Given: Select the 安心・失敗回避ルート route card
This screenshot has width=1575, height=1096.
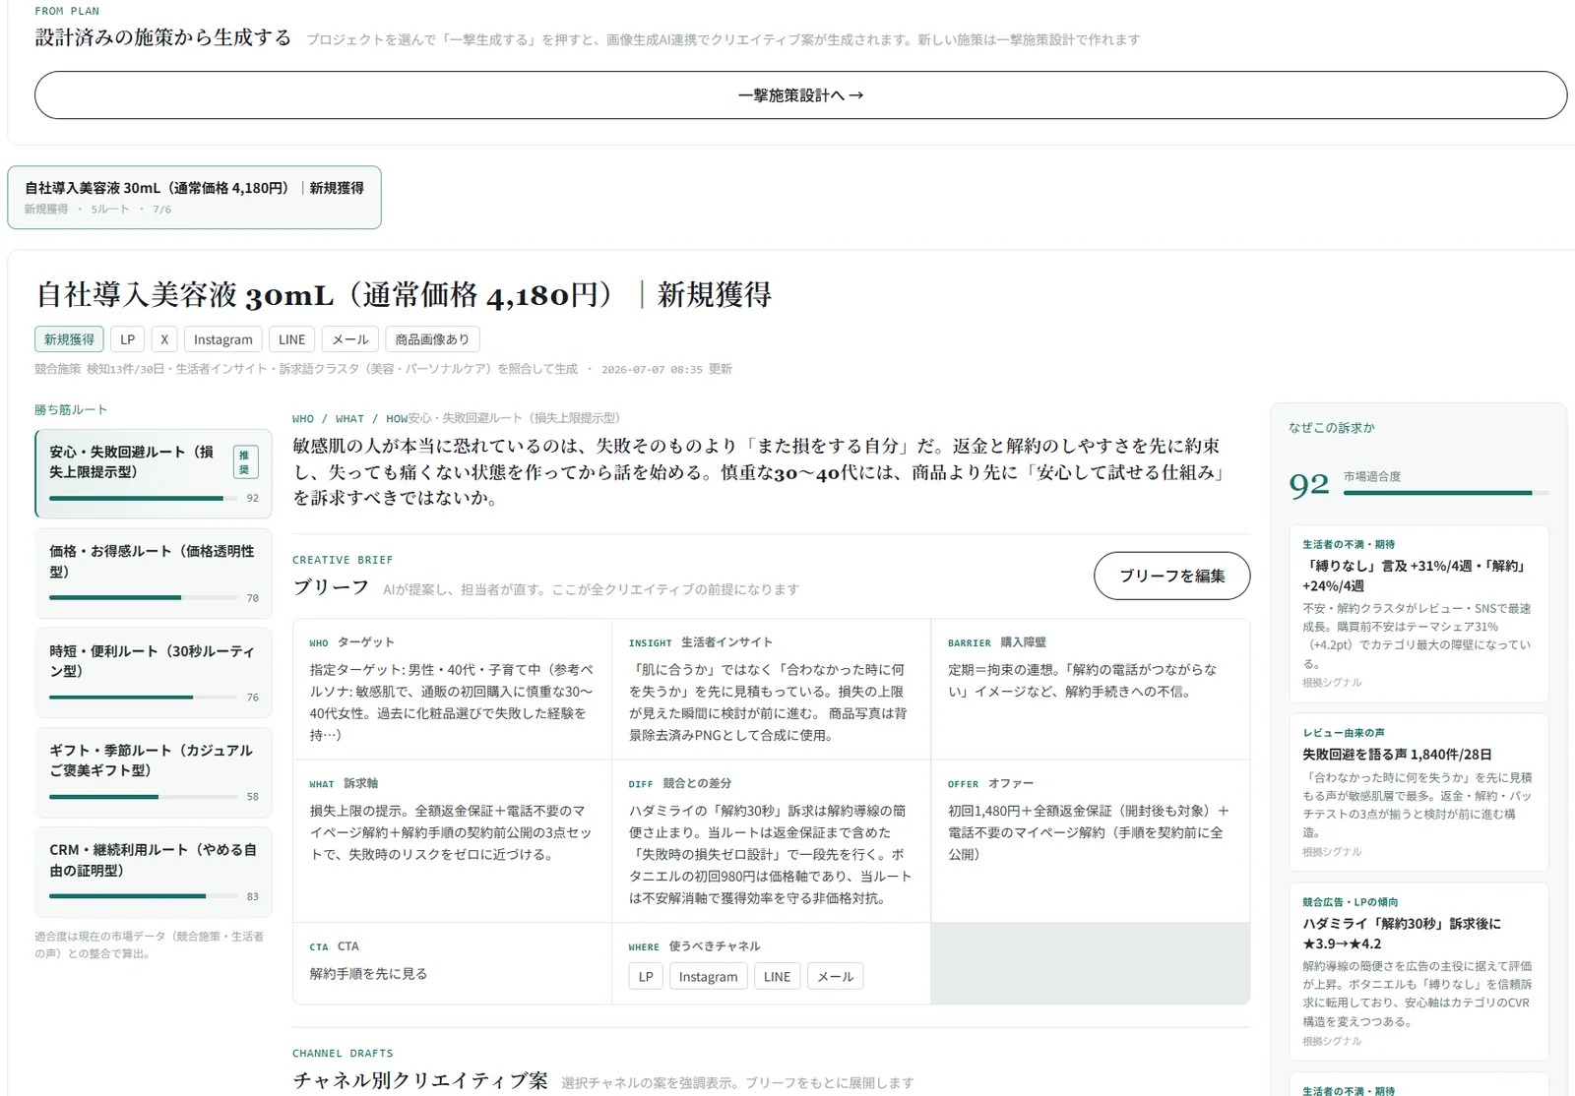Looking at the screenshot, I should 154,473.
